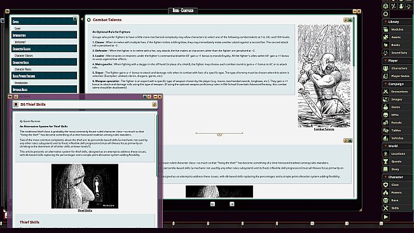Open the Locations pin icon
Image resolution: width=414 pixels, height=233 pixels.
(385, 153)
